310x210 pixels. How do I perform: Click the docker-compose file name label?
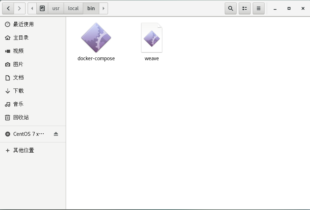96,58
